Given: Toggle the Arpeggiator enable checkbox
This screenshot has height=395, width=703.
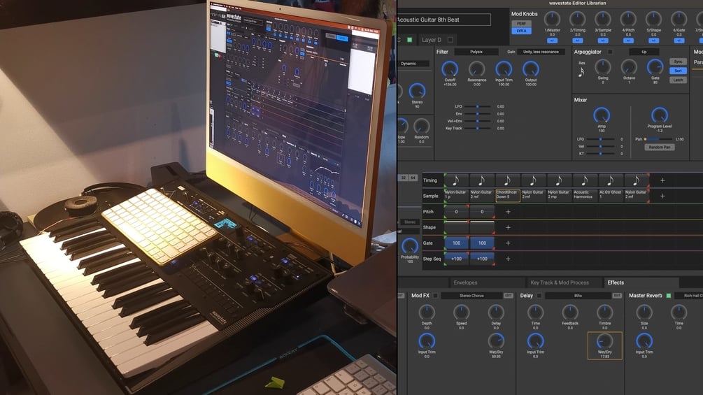Looking at the screenshot, I should pyautogui.click(x=610, y=52).
